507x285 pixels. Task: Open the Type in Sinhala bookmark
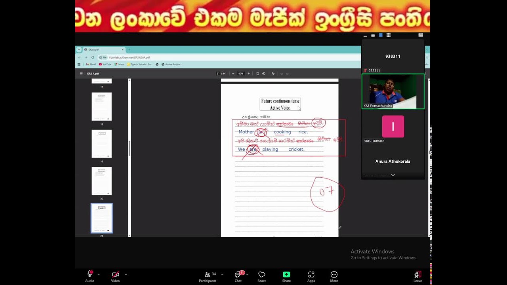click(x=139, y=64)
